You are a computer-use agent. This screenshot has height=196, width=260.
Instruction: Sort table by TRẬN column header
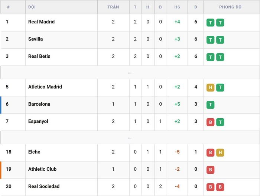(x=113, y=7)
